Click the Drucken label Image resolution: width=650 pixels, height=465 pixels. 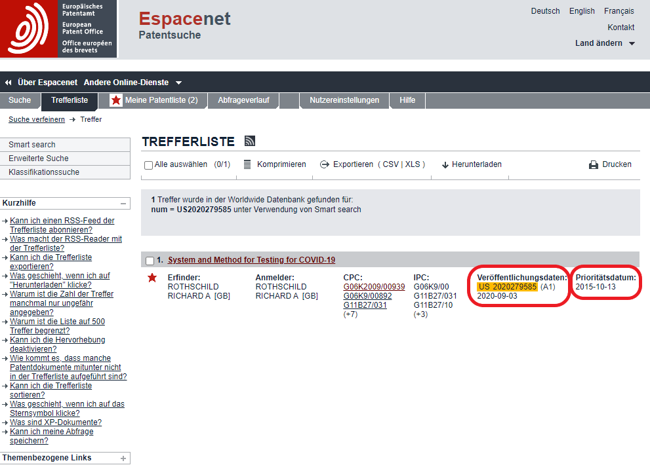click(x=617, y=164)
